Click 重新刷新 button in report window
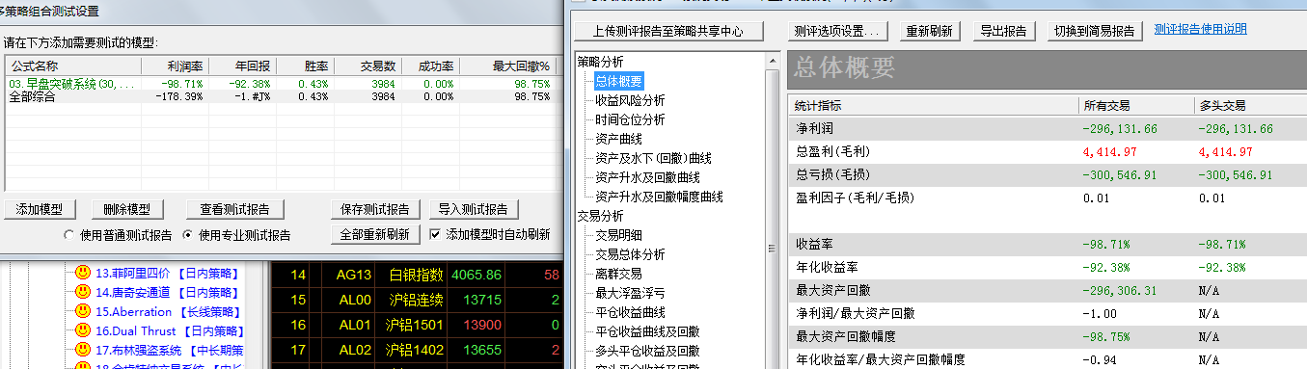The image size is (1307, 369). [930, 31]
